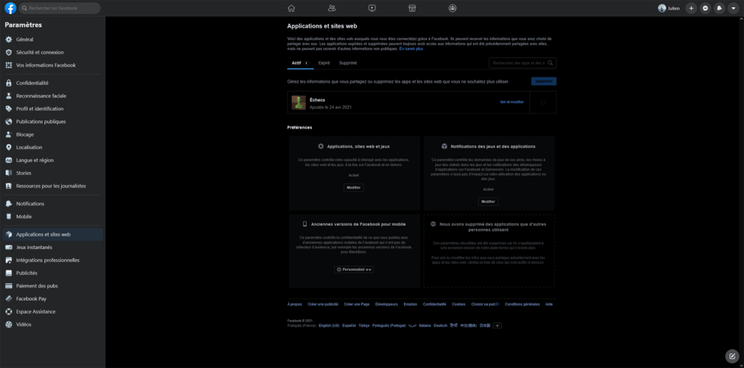Switch to the Supprimé tab
Image resolution: width=744 pixels, height=368 pixels.
pyautogui.click(x=348, y=63)
